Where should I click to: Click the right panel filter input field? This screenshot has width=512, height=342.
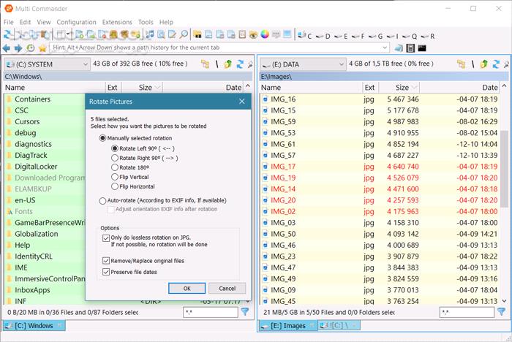(x=467, y=312)
